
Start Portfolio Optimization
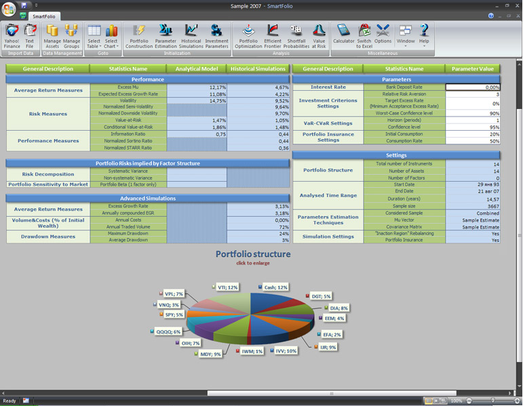(x=248, y=37)
